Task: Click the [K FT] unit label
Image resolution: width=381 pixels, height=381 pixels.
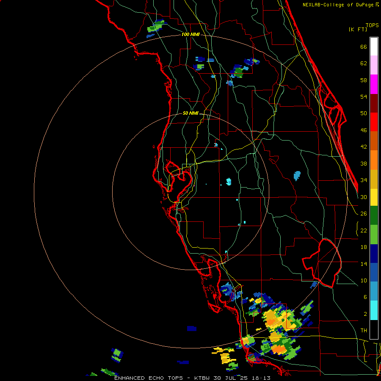Action: [x=358, y=29]
